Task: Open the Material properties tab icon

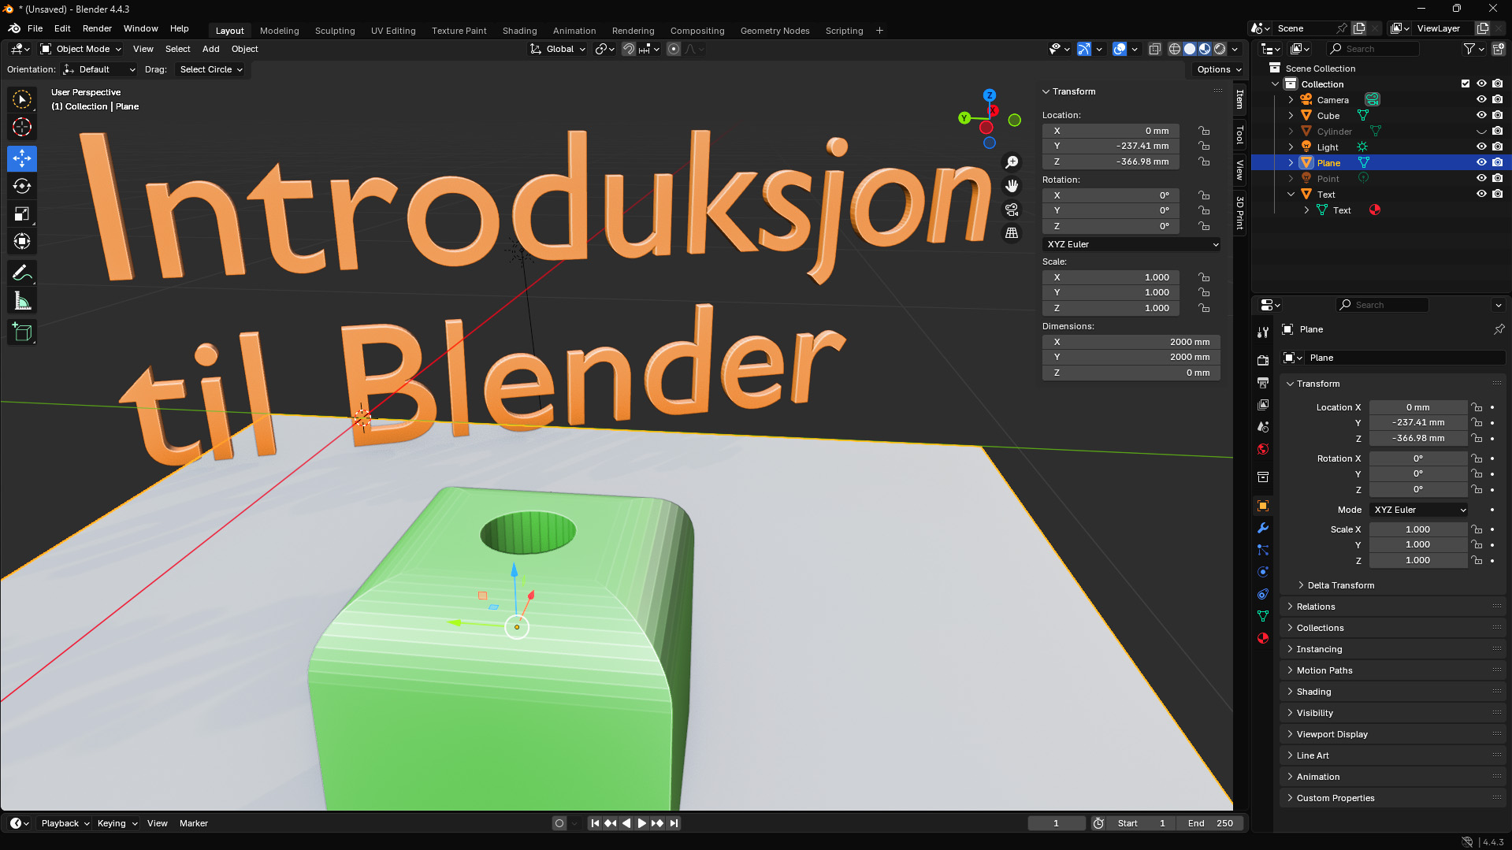Action: pyautogui.click(x=1263, y=638)
